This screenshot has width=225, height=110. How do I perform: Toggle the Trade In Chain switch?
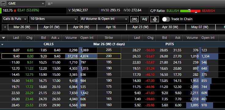(166, 19)
